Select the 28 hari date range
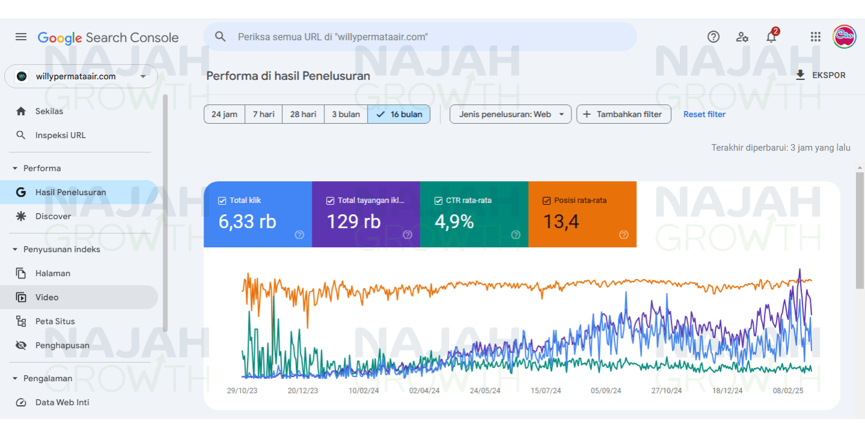The height and width of the screenshot is (437, 865). tap(303, 114)
